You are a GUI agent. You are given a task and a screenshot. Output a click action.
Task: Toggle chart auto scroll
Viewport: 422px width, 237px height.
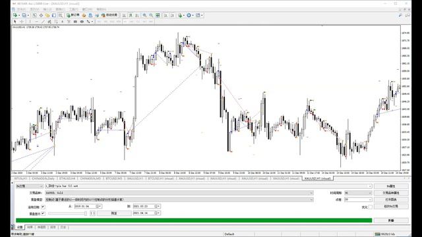166,15
